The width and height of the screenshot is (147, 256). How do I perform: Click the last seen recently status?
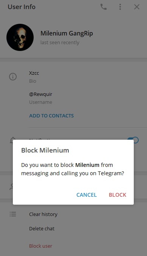coord(60,42)
